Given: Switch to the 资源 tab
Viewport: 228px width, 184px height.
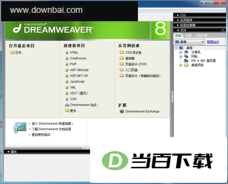Looking at the screenshot, I should tap(188, 36).
